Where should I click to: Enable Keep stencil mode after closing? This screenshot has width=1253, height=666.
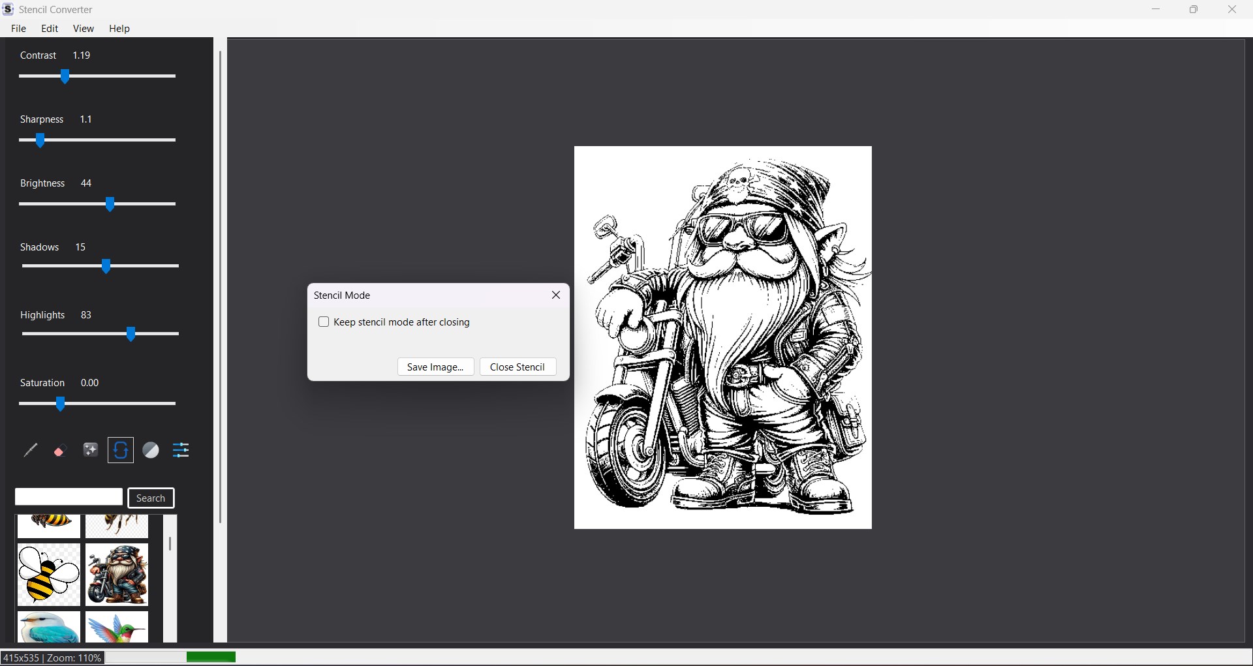pyautogui.click(x=324, y=322)
